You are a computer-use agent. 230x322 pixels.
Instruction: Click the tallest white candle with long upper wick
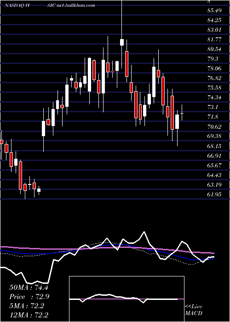click(122, 42)
